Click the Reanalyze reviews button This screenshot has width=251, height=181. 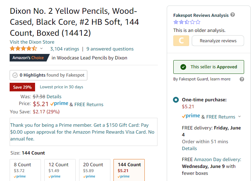tap(218, 41)
